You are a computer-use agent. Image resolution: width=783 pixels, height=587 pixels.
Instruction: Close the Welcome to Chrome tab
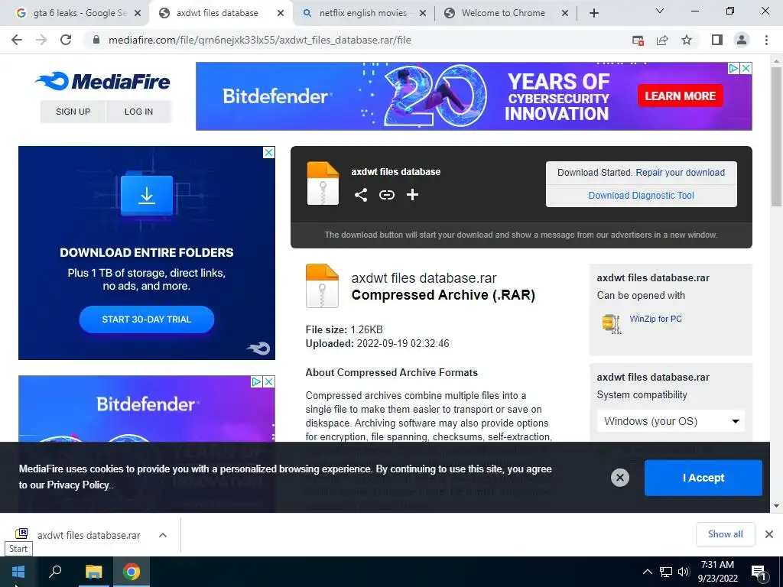[565, 14]
